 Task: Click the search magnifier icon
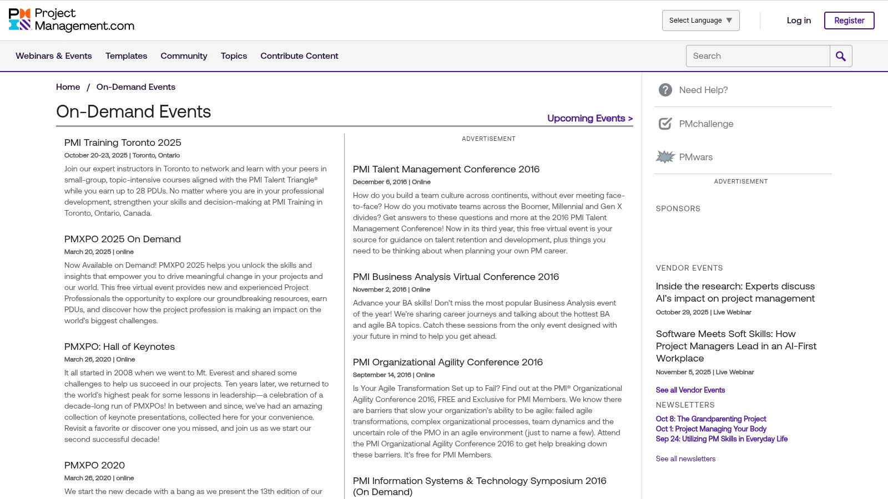[841, 55]
